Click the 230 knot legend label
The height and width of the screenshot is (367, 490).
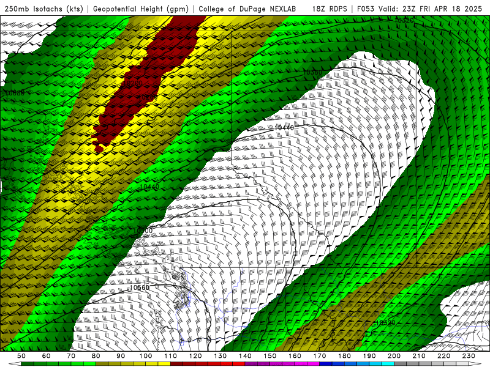[469, 356]
